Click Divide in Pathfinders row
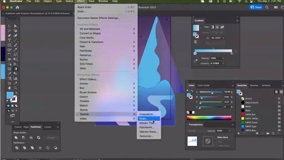 coord(17,148)
